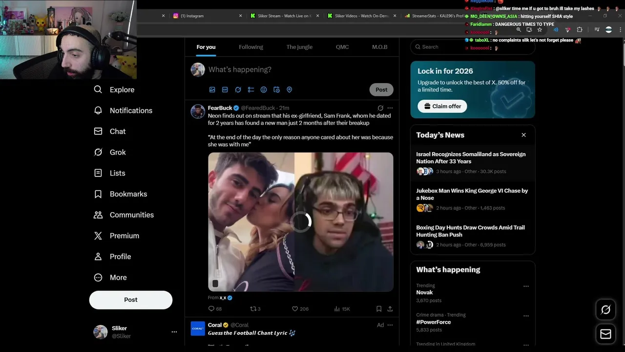This screenshot has width=625, height=352.
Task: Reply to FearBuck's post (68 replies)
Action: [215, 309]
